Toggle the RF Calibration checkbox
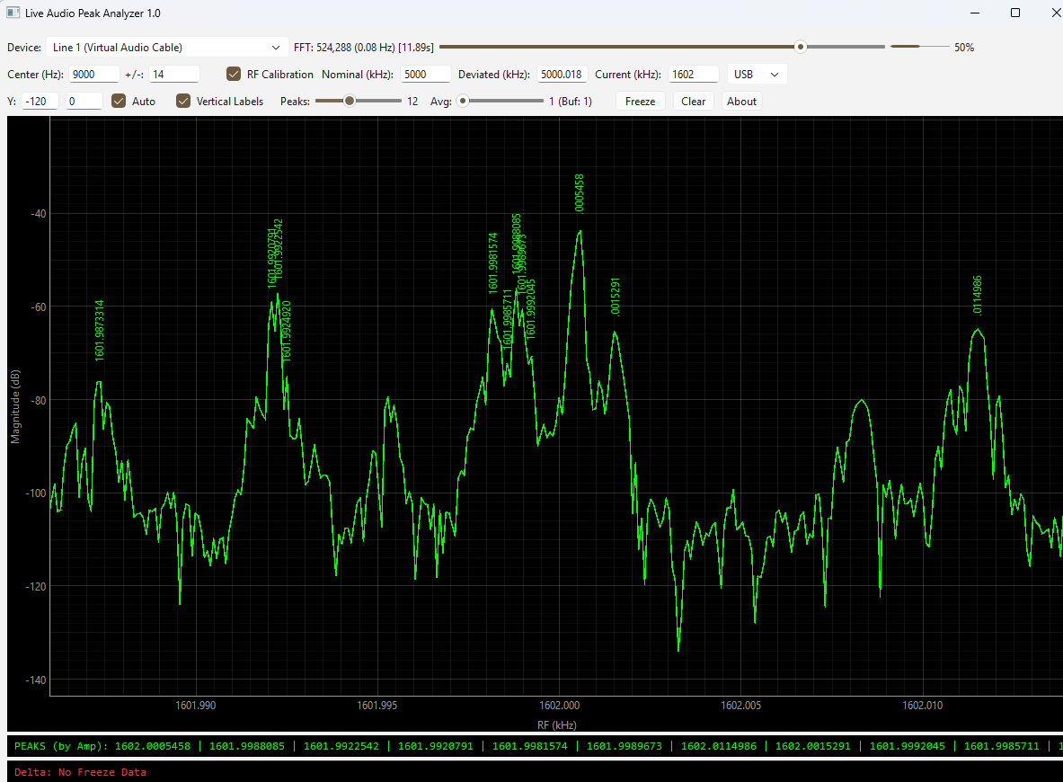This screenshot has height=782, width=1063. [x=234, y=74]
